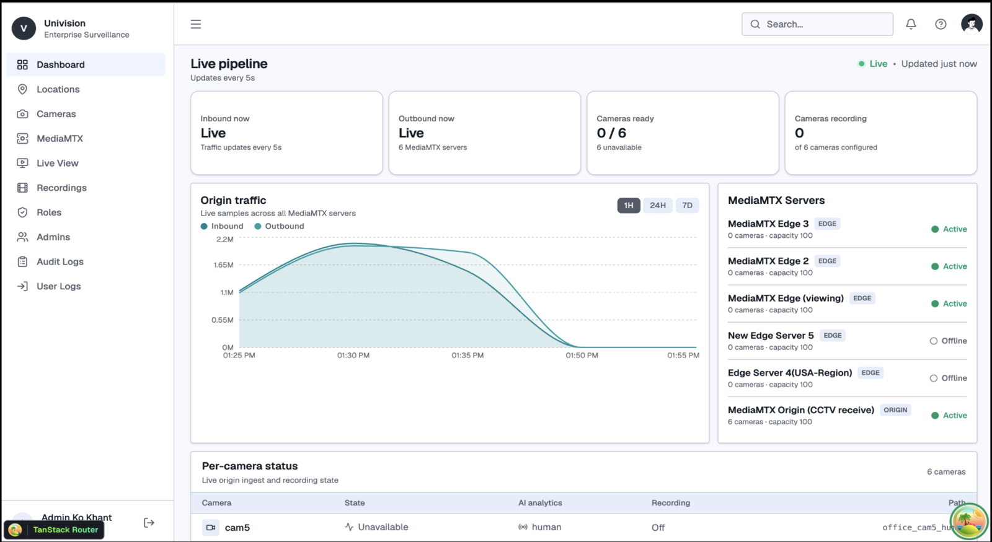Image resolution: width=992 pixels, height=542 pixels.
Task: Click Offline status of New Edge Server 5
Action: point(949,341)
